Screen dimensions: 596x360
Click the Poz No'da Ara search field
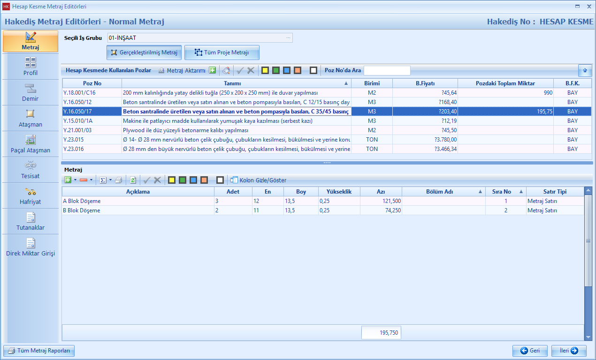point(387,70)
